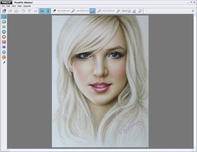The width and height of the screenshot is (197, 152).
Task: Select the orange sun effect tool
Action: 4,57
